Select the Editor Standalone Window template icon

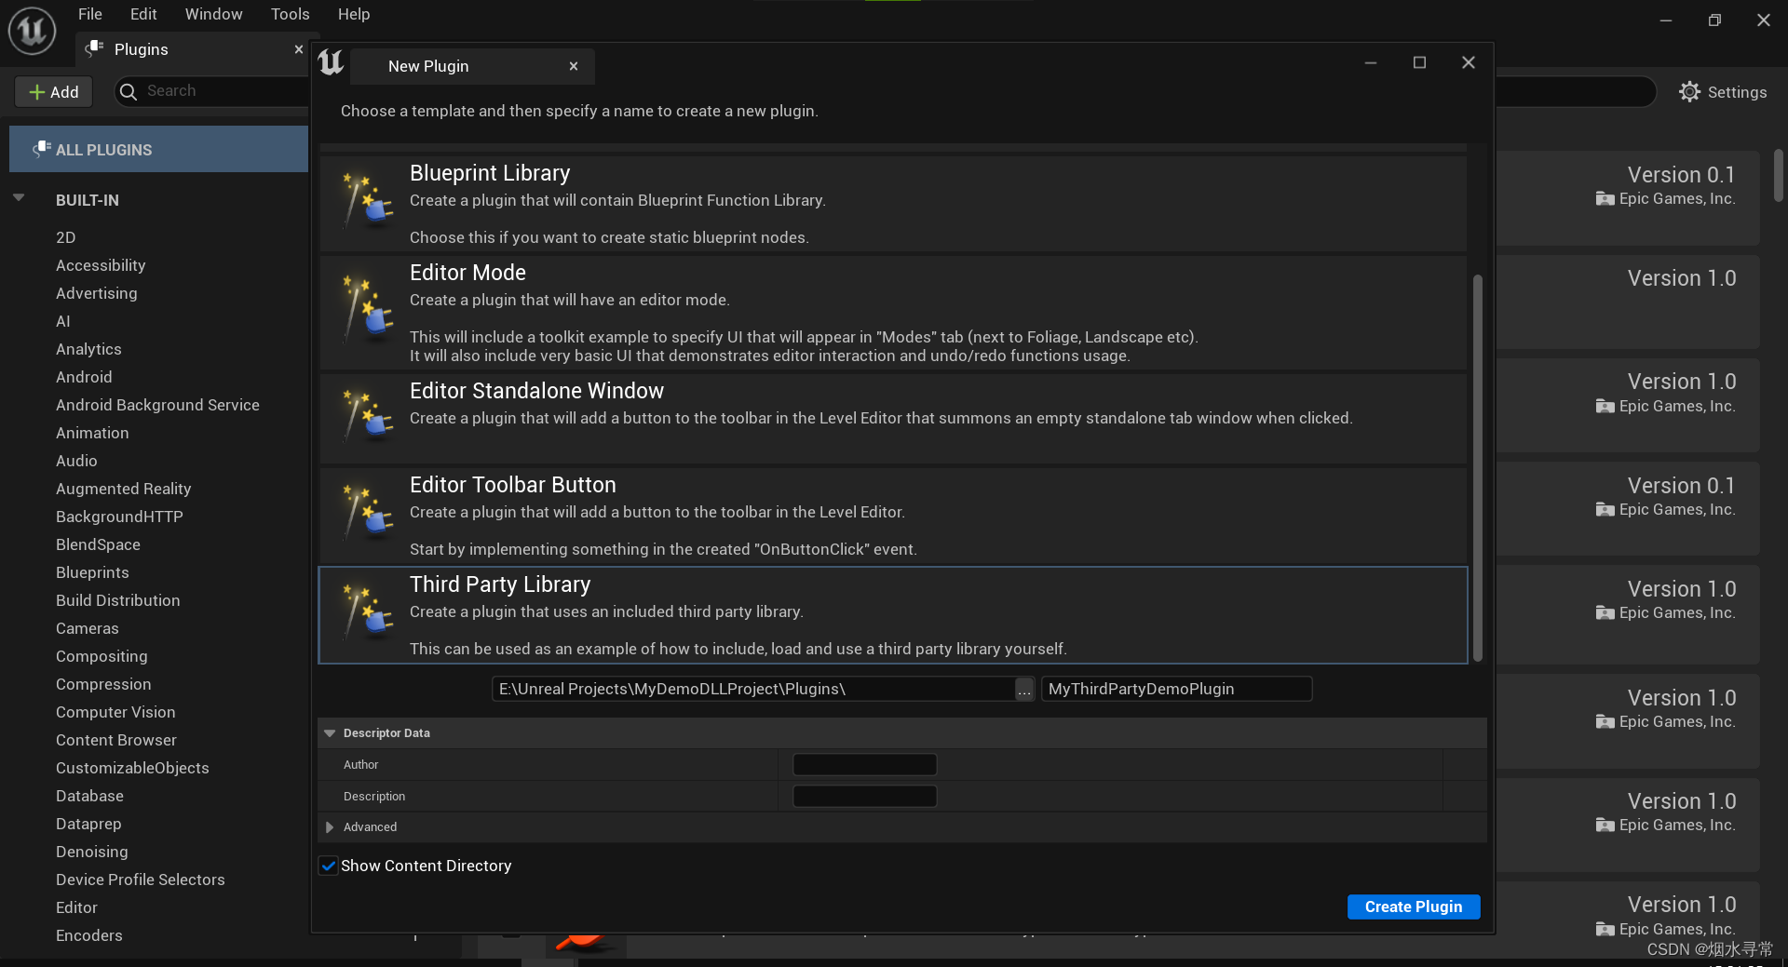pyautogui.click(x=368, y=416)
